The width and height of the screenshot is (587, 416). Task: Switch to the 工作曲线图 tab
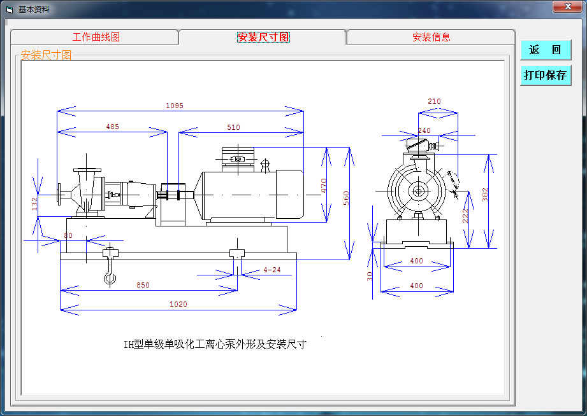click(96, 37)
